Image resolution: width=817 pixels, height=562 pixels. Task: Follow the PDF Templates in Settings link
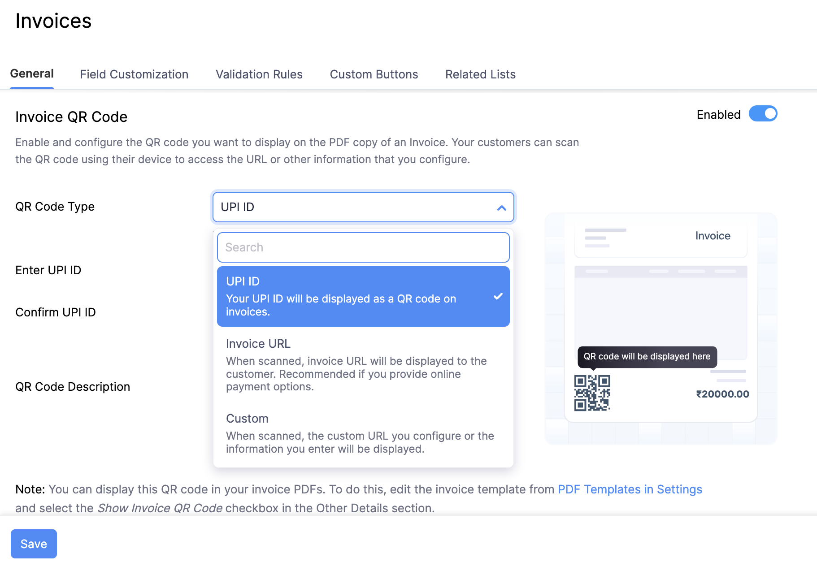tap(630, 489)
